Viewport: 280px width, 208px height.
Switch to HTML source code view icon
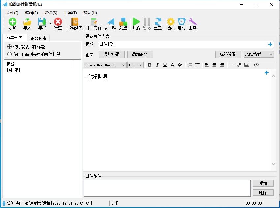point(256,65)
